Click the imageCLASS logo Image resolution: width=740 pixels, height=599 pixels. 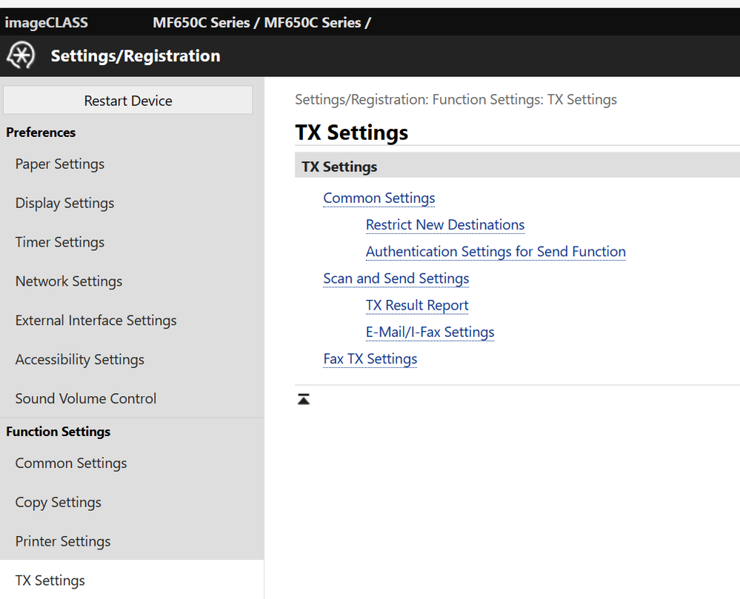click(46, 22)
